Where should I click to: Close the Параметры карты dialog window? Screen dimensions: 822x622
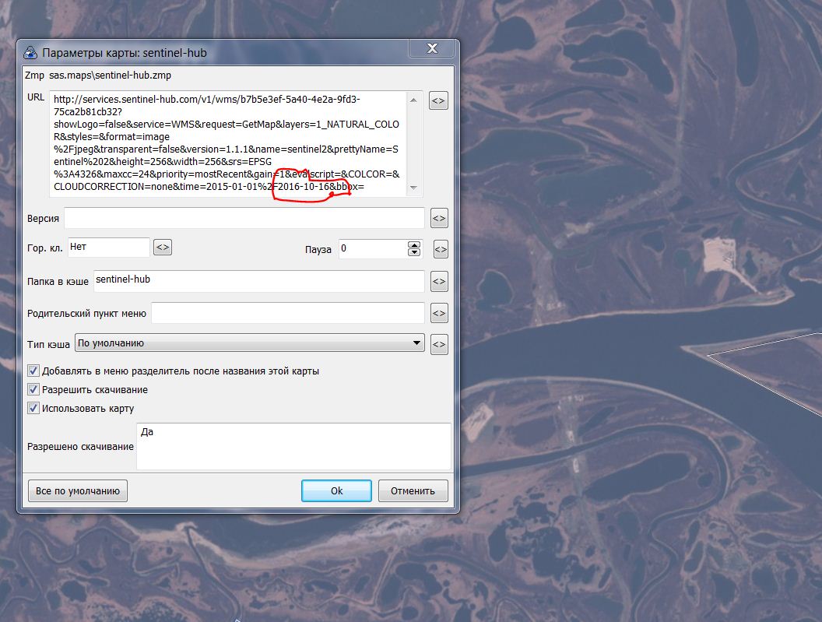click(x=433, y=50)
